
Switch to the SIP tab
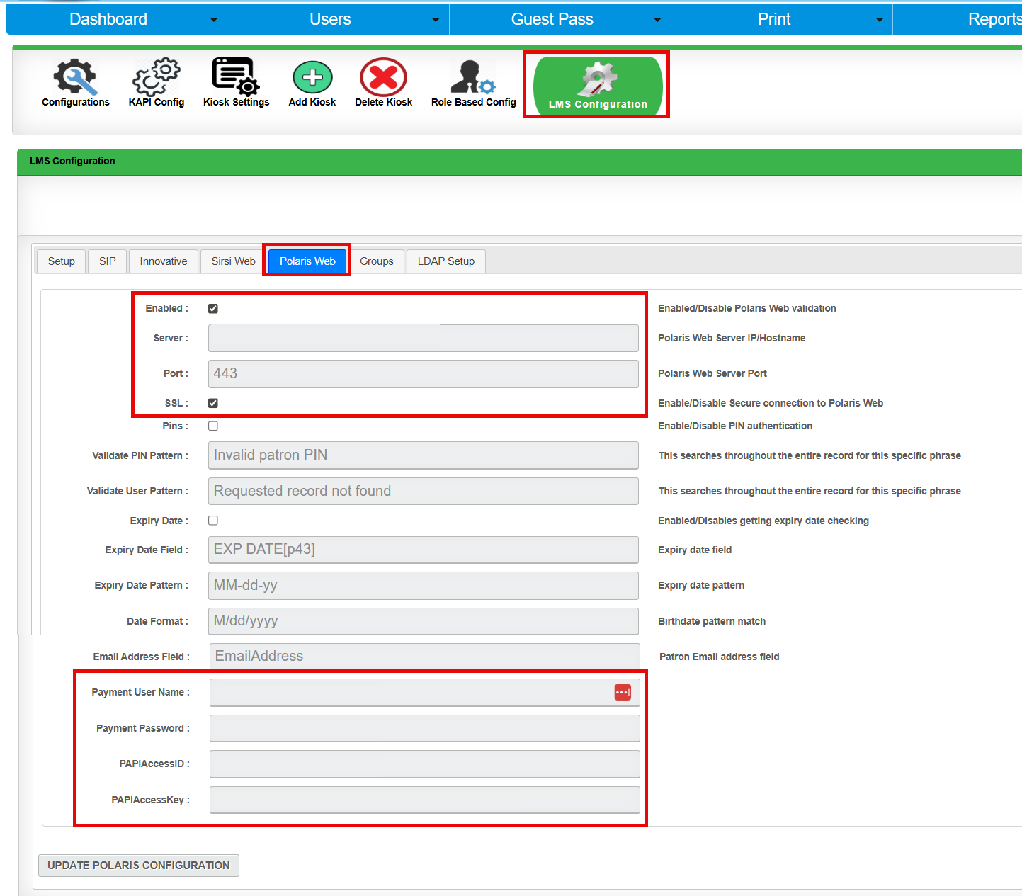108,261
